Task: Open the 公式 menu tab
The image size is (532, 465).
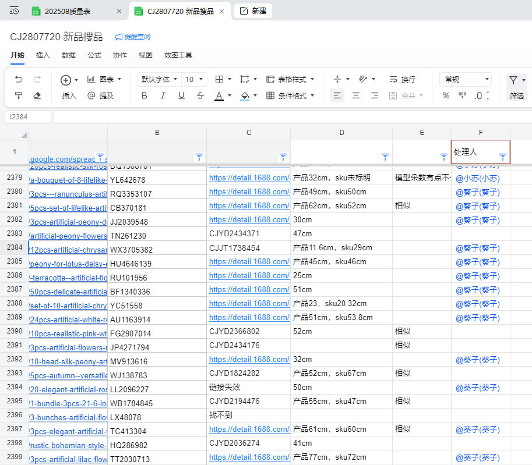Action: pyautogui.click(x=94, y=55)
